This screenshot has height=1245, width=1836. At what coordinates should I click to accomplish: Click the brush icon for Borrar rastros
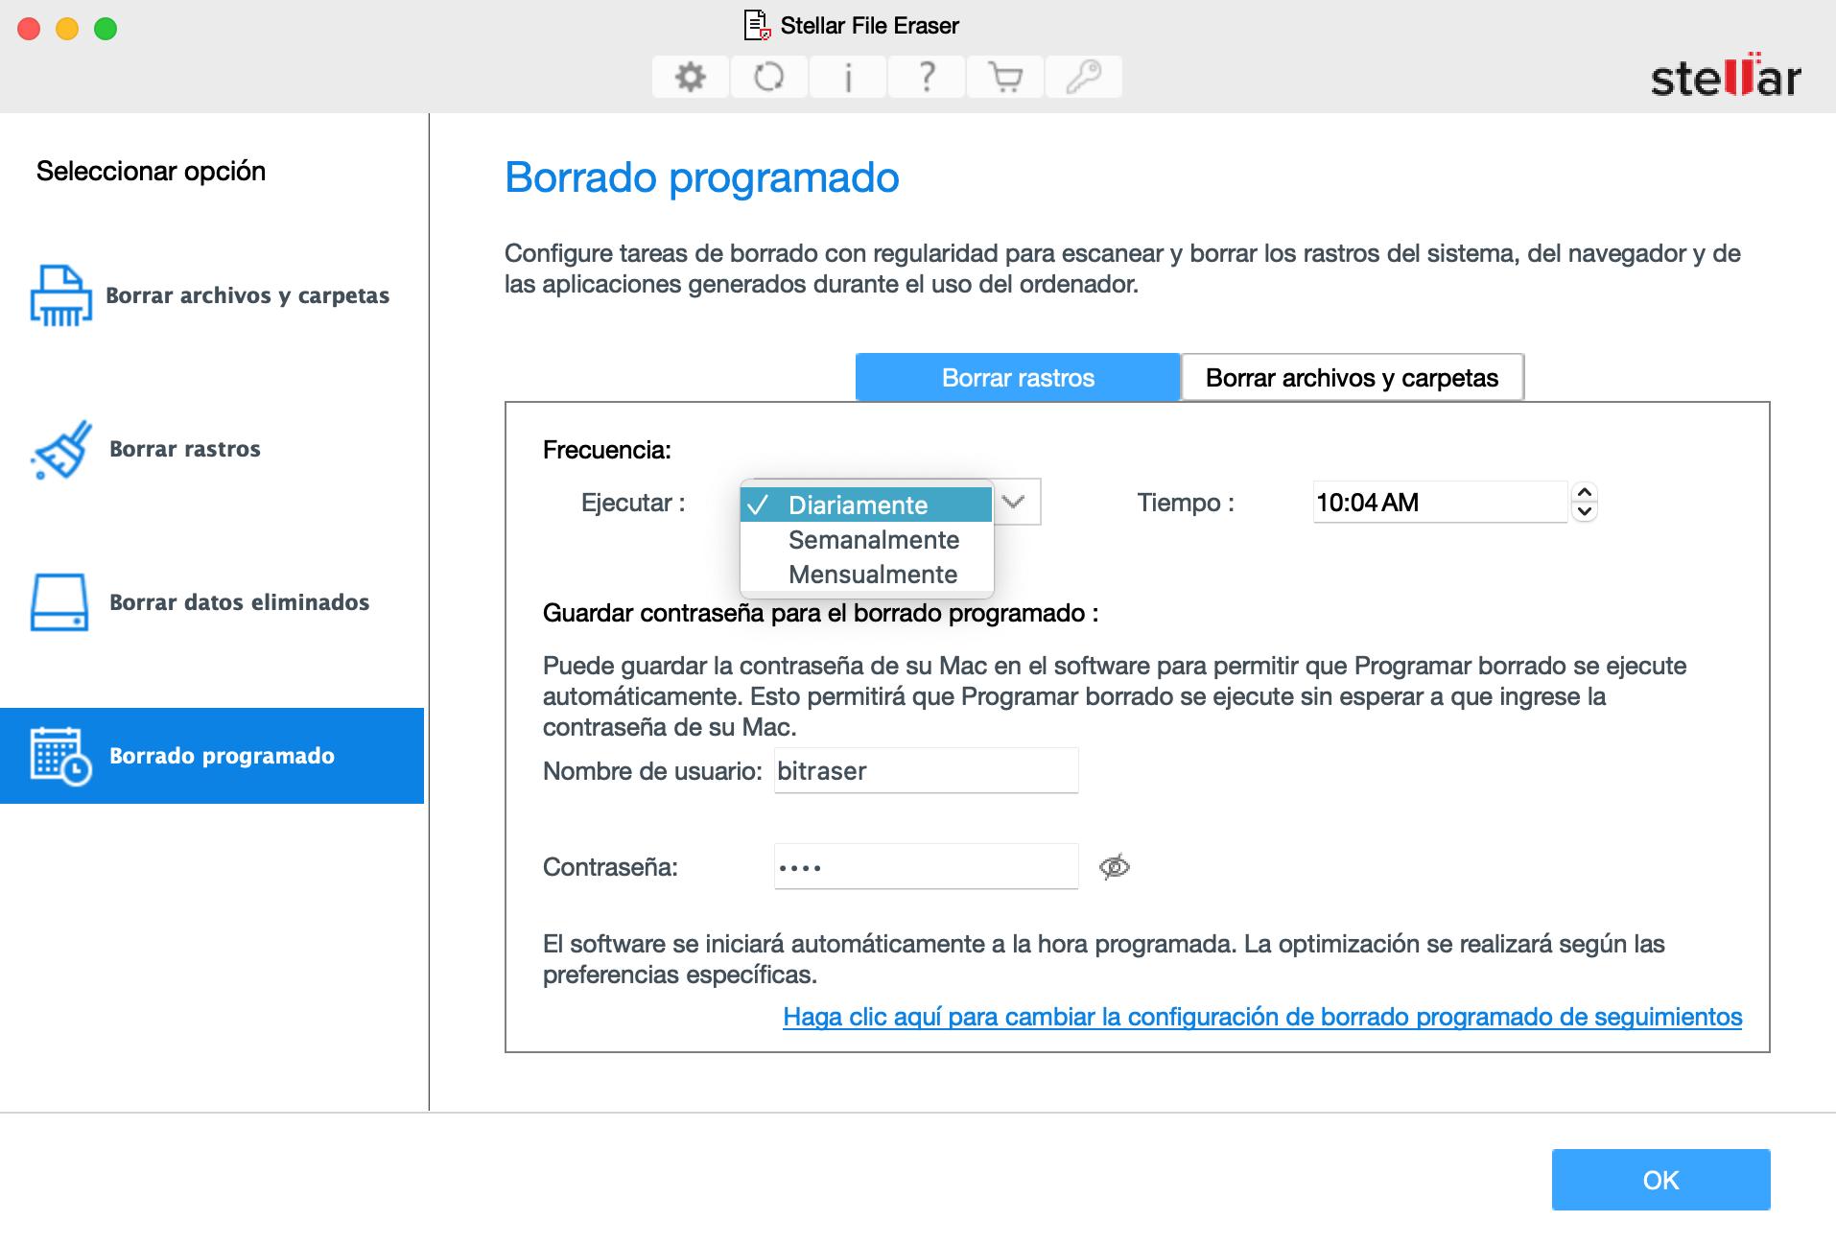pyautogui.click(x=61, y=449)
